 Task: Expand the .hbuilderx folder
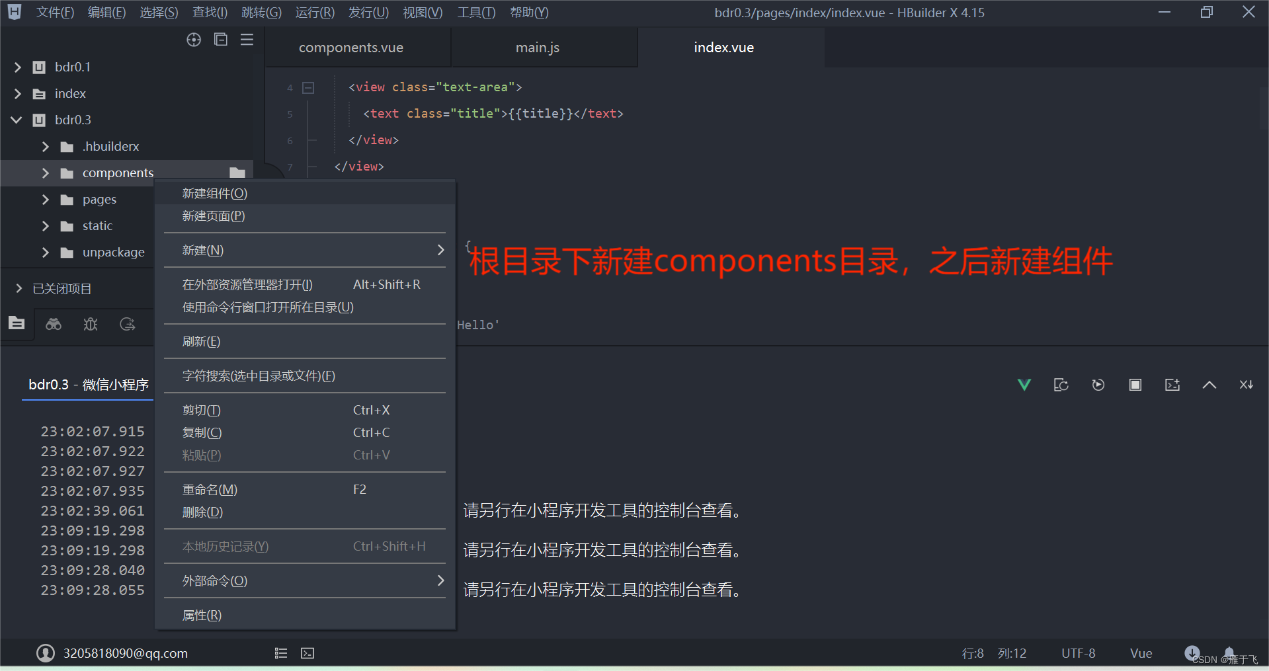point(46,146)
